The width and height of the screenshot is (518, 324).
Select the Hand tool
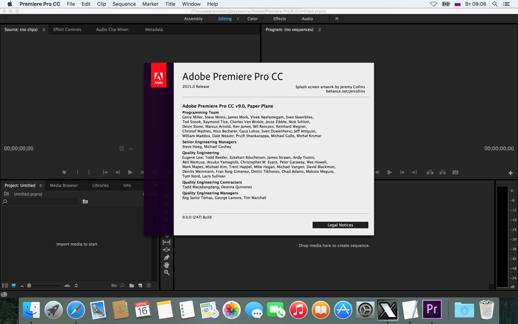point(166,265)
